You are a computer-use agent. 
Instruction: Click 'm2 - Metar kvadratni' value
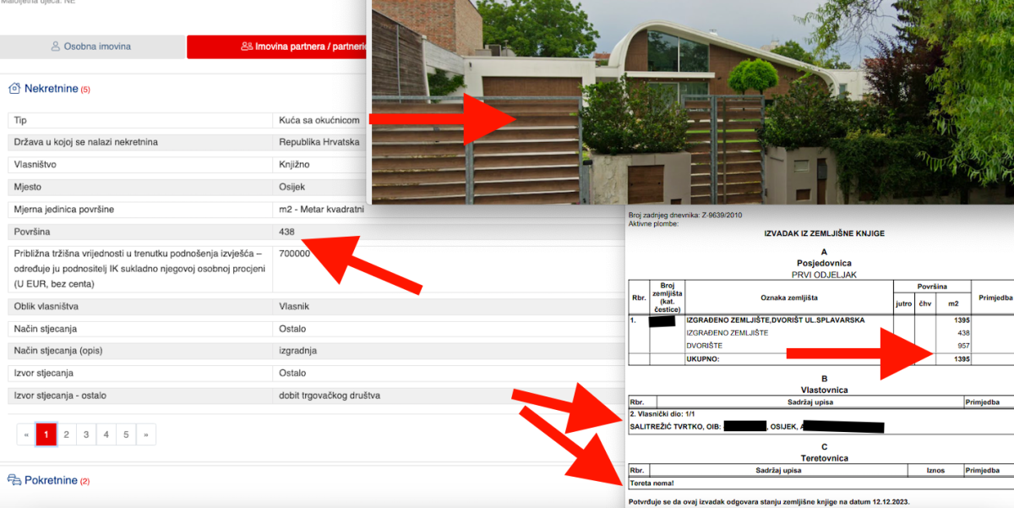321,209
